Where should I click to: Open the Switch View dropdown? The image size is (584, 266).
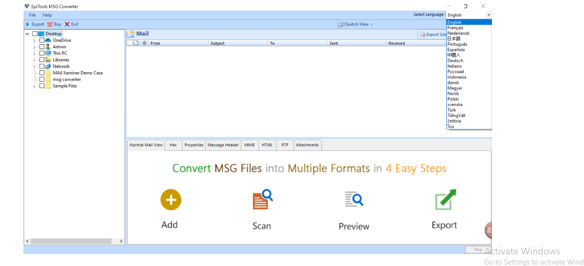[x=356, y=24]
